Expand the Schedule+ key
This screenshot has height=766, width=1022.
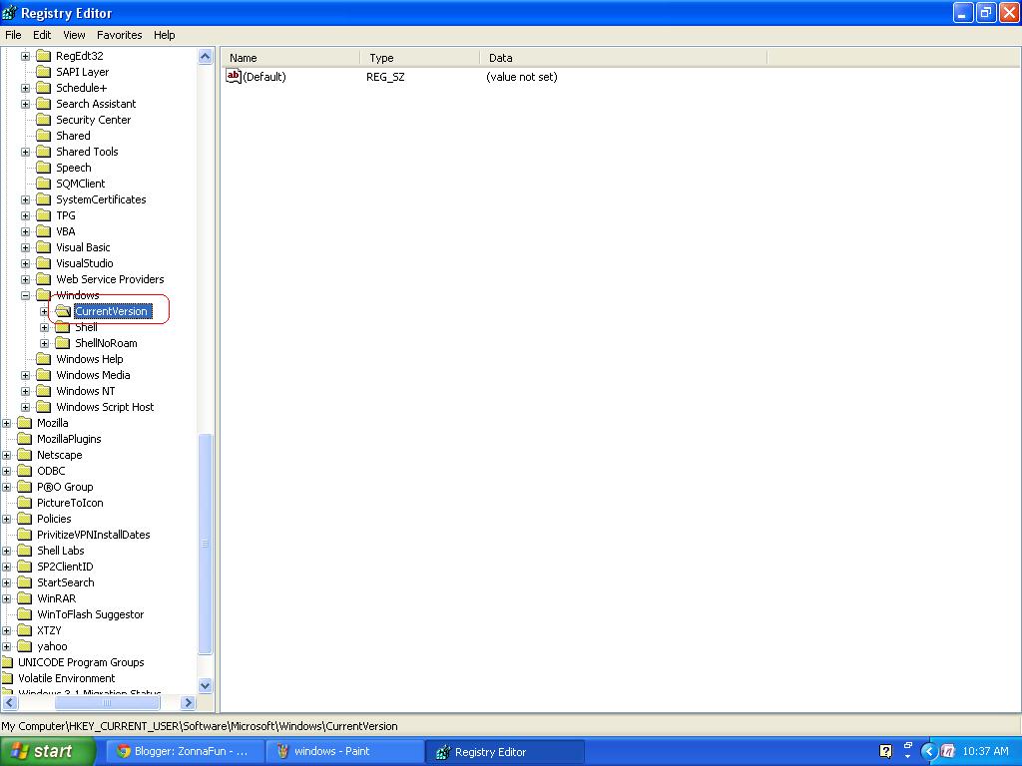coord(25,88)
